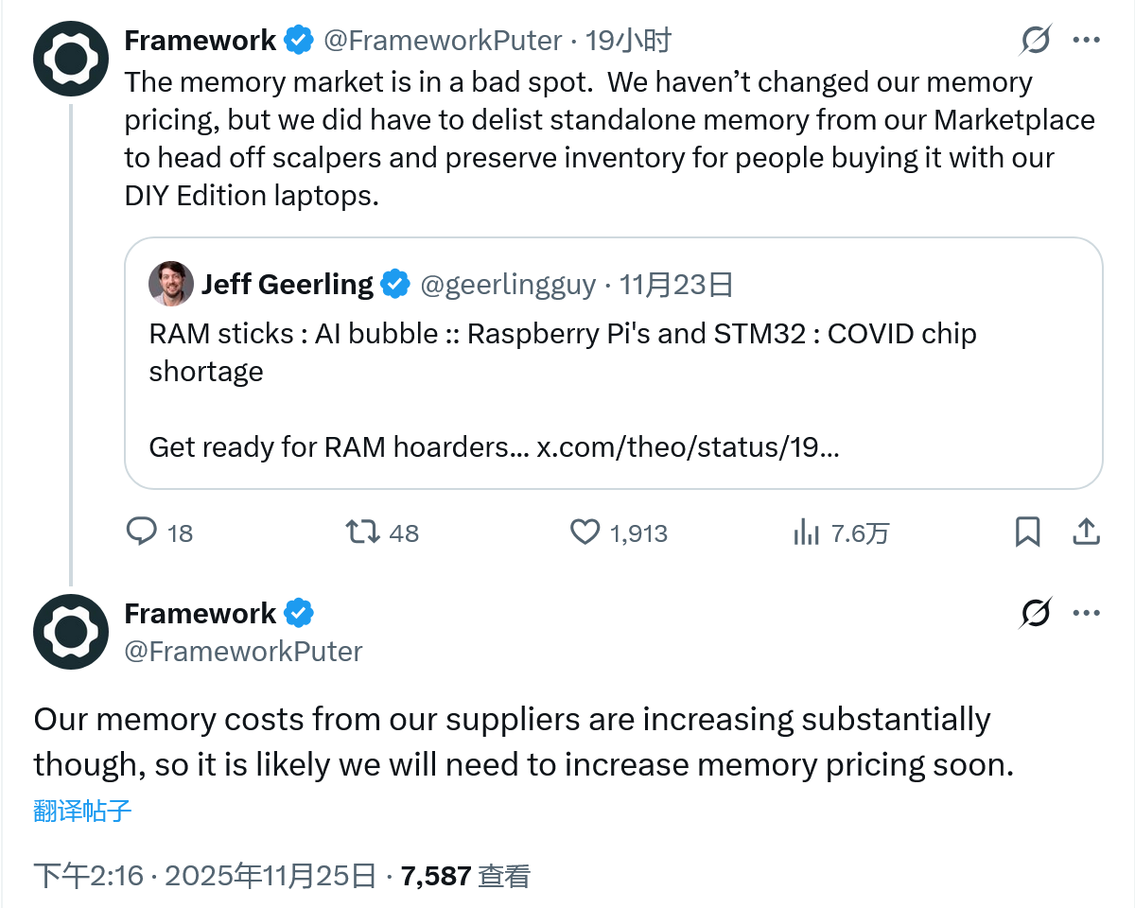The image size is (1135, 908).
Task: Click Grok icon on first post
Action: 1036,41
